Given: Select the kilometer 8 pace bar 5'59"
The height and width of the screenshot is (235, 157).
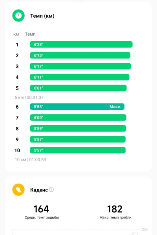Looking at the screenshot, I should point(78,128).
